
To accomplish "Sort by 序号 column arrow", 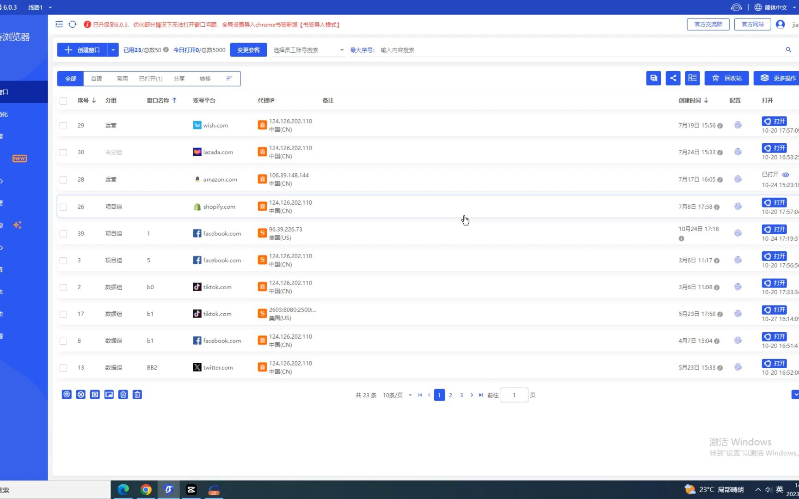I will coord(94,100).
